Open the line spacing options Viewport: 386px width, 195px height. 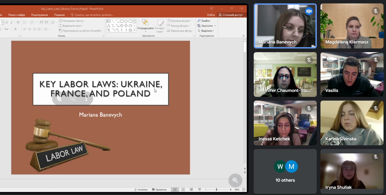pyautogui.click(x=54, y=22)
